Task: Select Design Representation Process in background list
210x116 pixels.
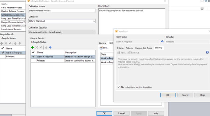Action: point(13,22)
